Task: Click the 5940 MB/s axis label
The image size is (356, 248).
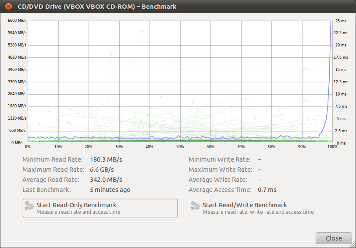Action: [17, 33]
